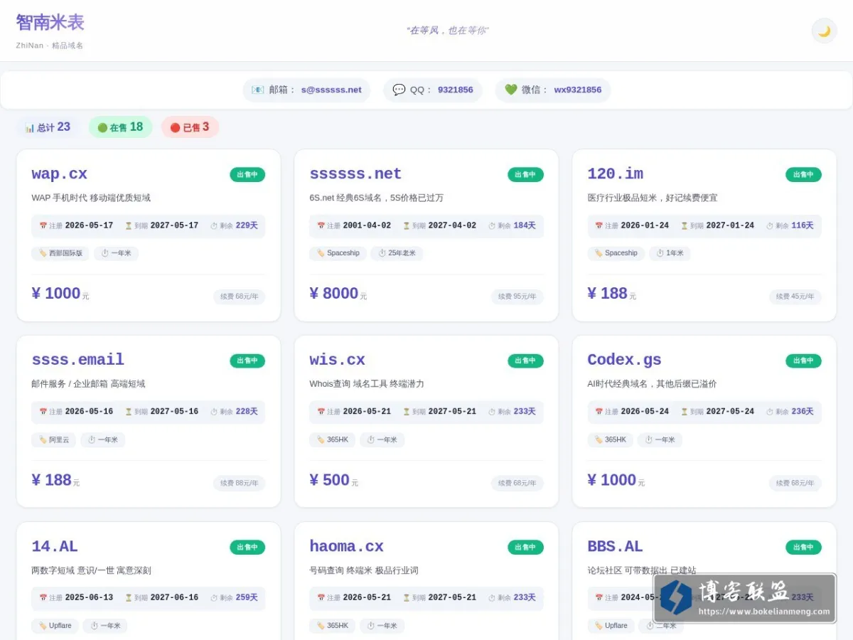Click the wx9321856 WeChat ID
Viewport: 853px width, 640px height.
pyautogui.click(x=577, y=90)
